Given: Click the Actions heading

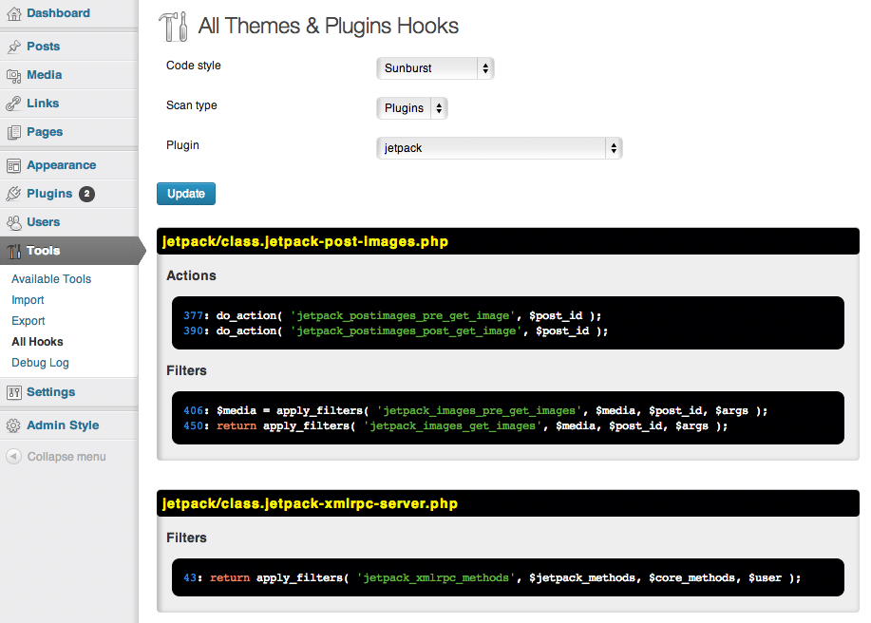Looking at the screenshot, I should pos(191,276).
